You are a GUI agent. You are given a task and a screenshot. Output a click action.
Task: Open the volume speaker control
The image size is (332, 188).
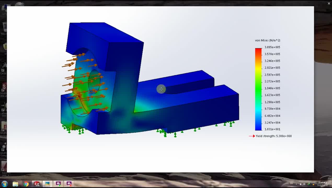point(305,184)
